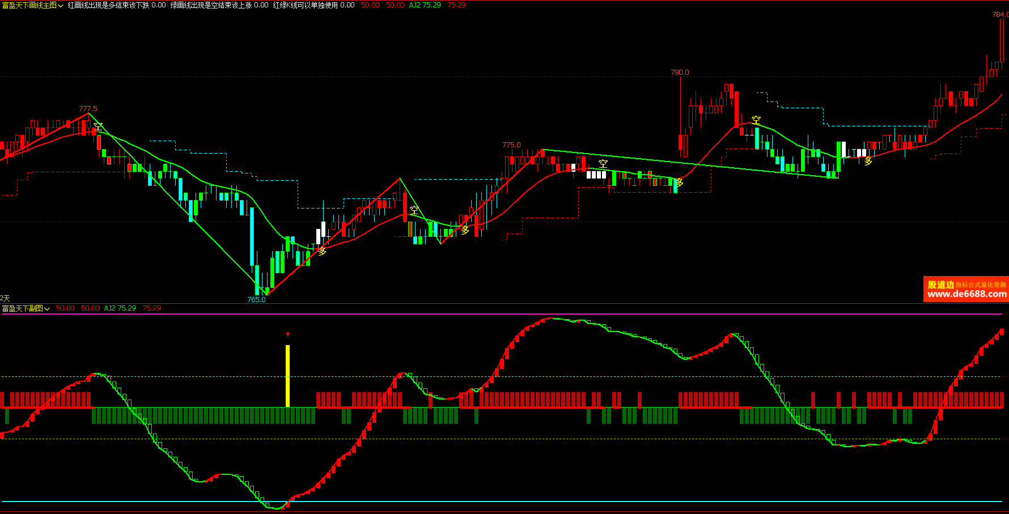Viewport: 1009px width, 514px height.
Task: Click the 空 signal above the white candles
Action: 603,164
